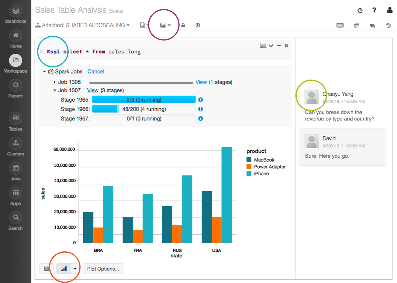Open the comments speech bubble icon
Viewport: 397px width, 283px height.
click(x=372, y=26)
